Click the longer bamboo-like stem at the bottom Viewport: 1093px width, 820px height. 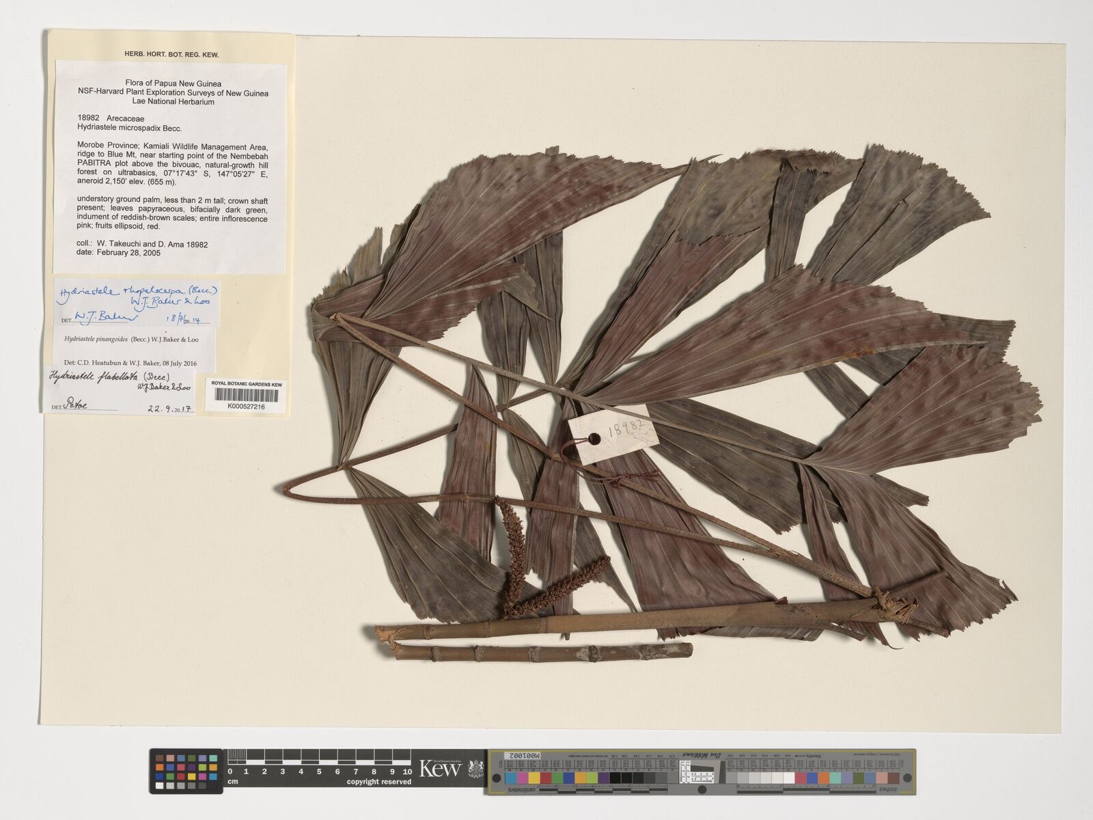615,618
